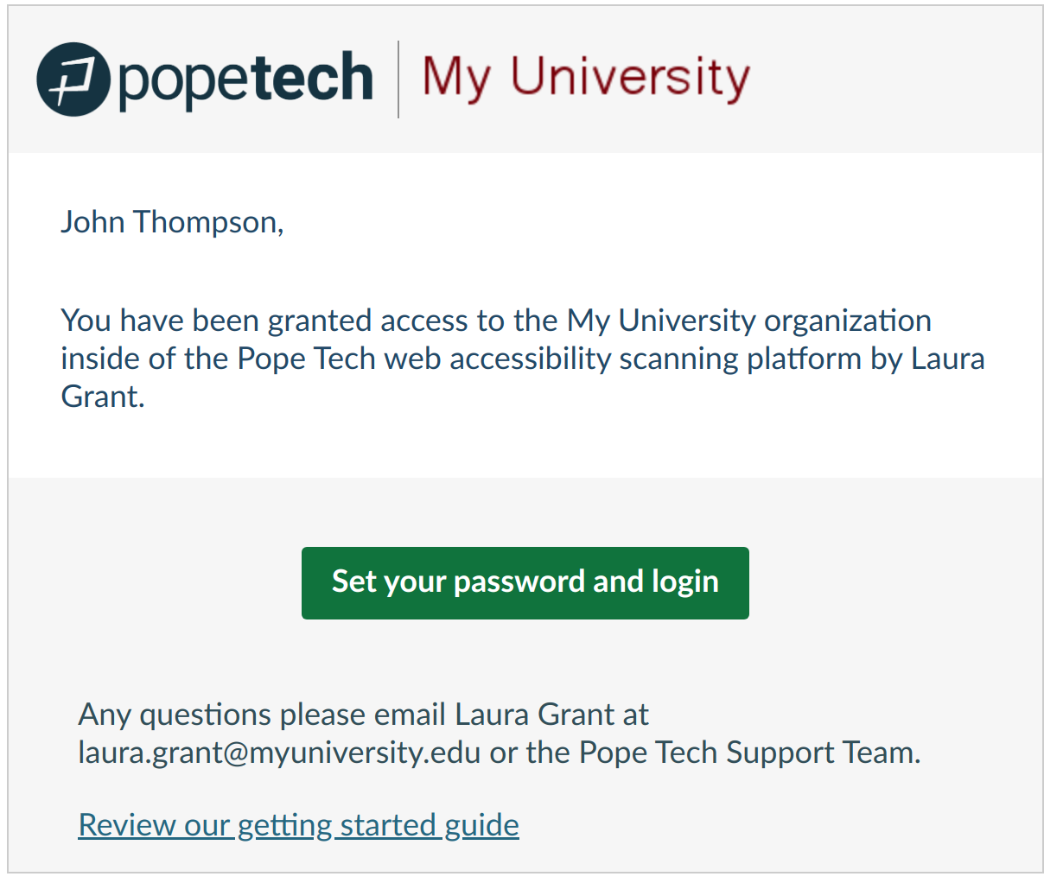Image resolution: width=1044 pixels, height=883 pixels.
Task: Click My University organization in the body paragraph
Action: 748,321
